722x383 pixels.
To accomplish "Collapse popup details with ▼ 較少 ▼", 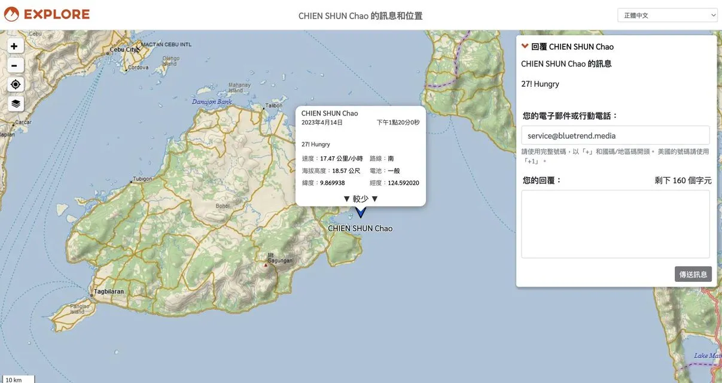I will (361, 199).
